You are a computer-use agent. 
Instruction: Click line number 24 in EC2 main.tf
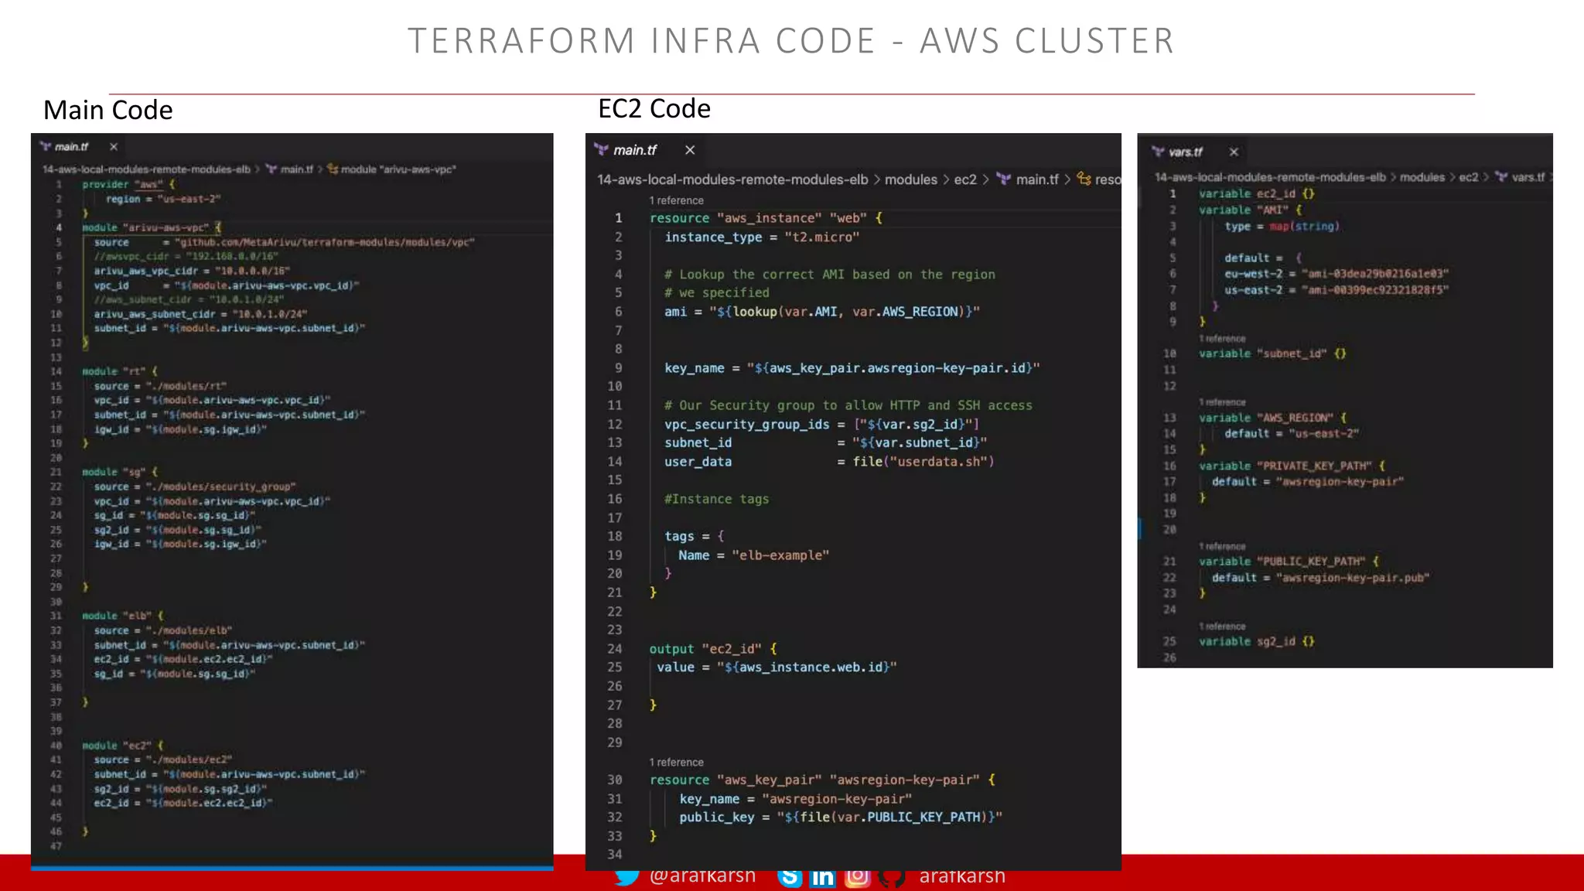point(614,649)
